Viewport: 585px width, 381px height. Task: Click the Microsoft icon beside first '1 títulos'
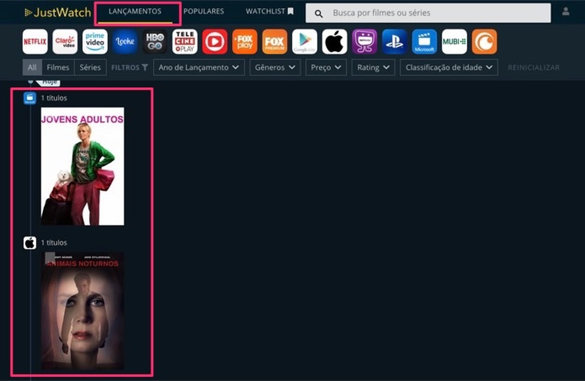pyautogui.click(x=30, y=98)
